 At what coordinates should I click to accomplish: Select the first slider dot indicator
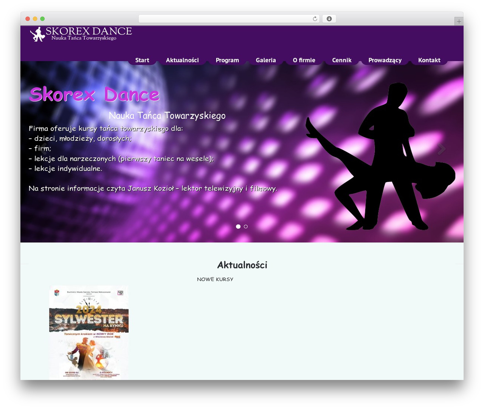coord(238,226)
